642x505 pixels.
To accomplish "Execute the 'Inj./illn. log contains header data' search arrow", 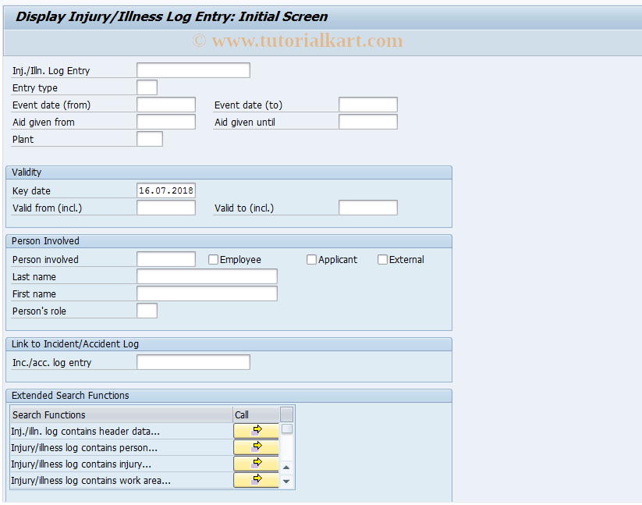I will coord(255,430).
